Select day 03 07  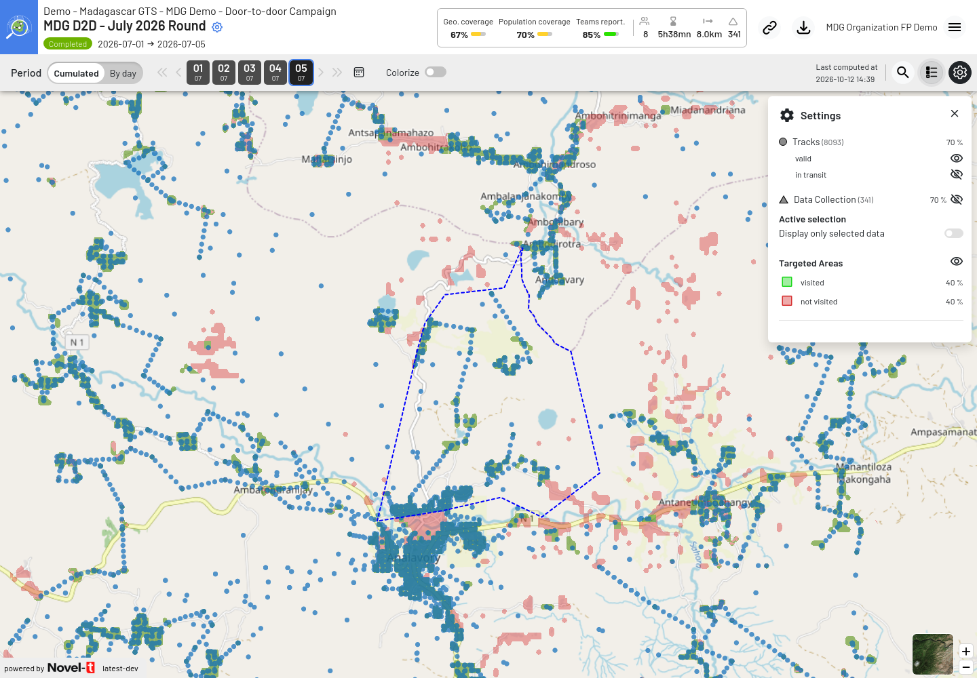pos(250,73)
